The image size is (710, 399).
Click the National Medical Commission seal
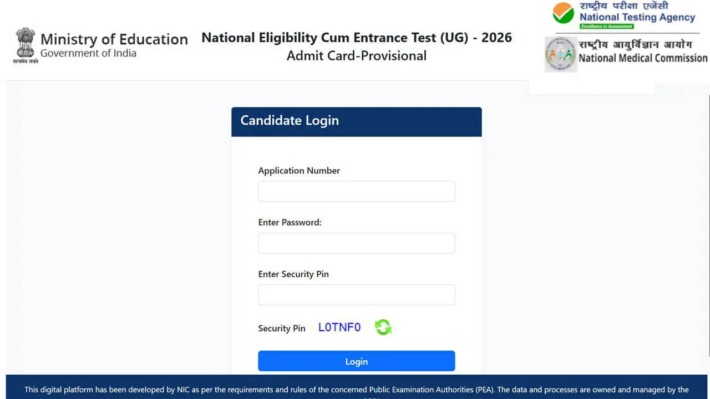tap(560, 54)
